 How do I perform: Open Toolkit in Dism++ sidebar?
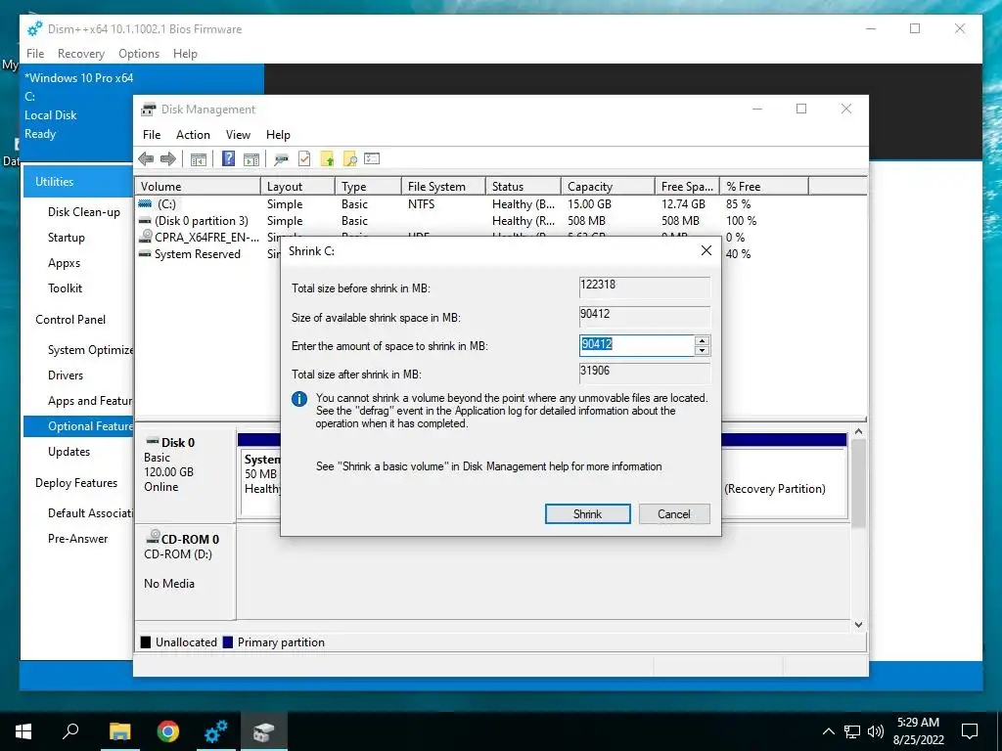[x=66, y=288]
